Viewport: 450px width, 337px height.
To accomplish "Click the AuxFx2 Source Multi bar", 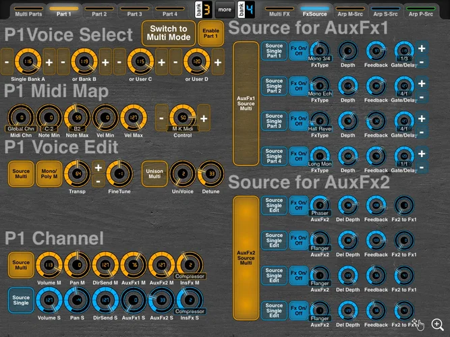I will 246,258.
